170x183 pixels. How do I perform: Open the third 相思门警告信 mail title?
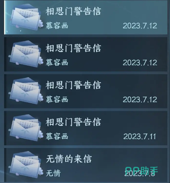pyautogui.click(x=73, y=85)
